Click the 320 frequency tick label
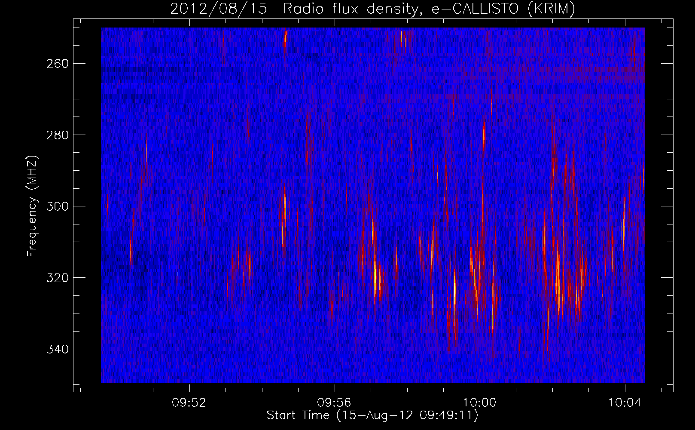 tap(57, 278)
